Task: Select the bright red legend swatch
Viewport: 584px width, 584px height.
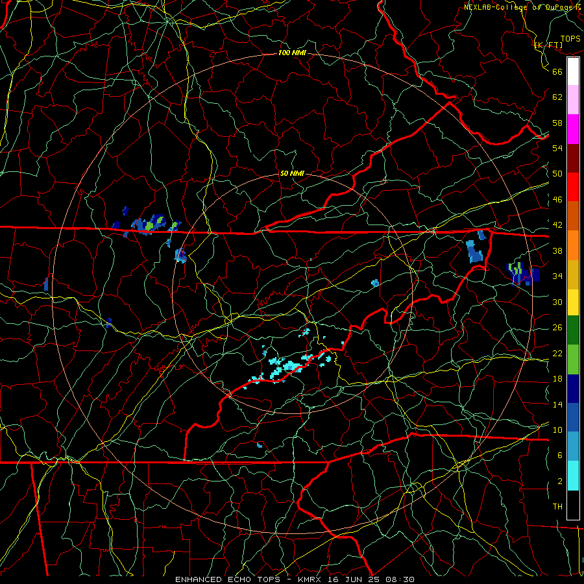Action: coord(573,187)
